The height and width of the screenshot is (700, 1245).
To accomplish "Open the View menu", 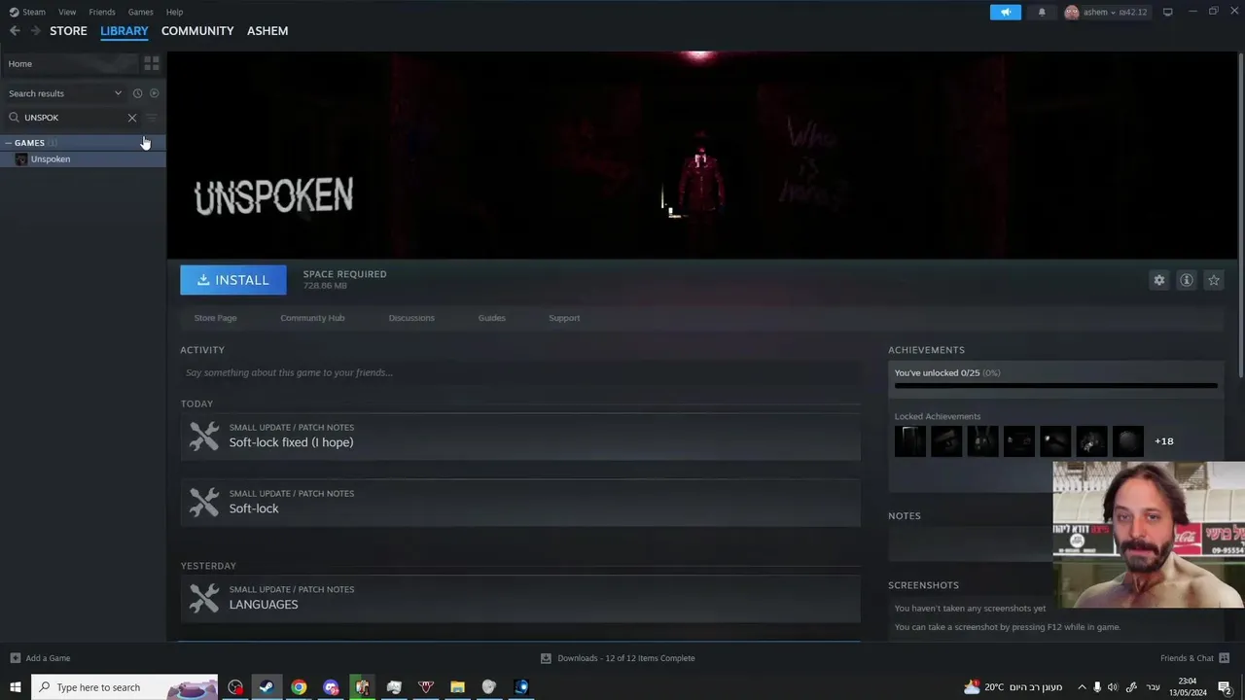I will click(x=67, y=12).
